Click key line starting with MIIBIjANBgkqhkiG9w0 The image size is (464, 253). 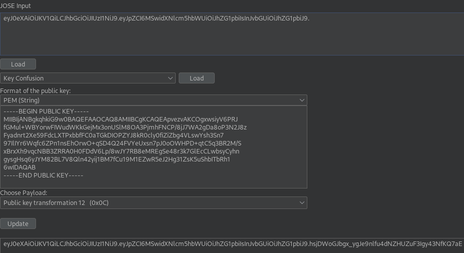tap(120, 119)
